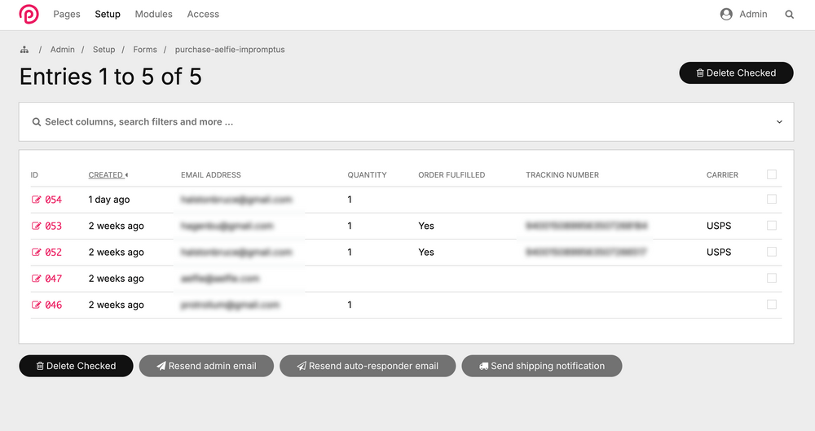Click the sitemap tree icon in breadcrumb
The width and height of the screenshot is (815, 431).
[24, 50]
